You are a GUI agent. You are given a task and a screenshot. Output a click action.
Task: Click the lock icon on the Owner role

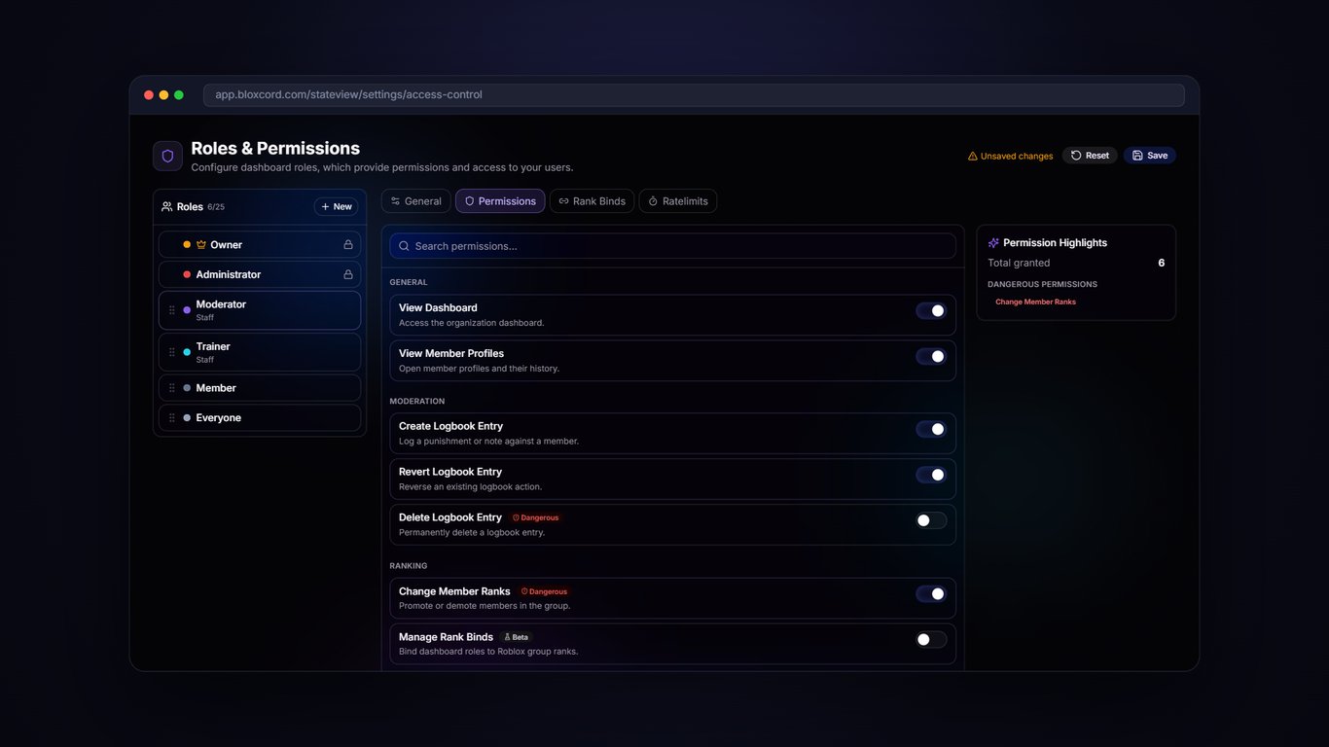[x=348, y=244]
